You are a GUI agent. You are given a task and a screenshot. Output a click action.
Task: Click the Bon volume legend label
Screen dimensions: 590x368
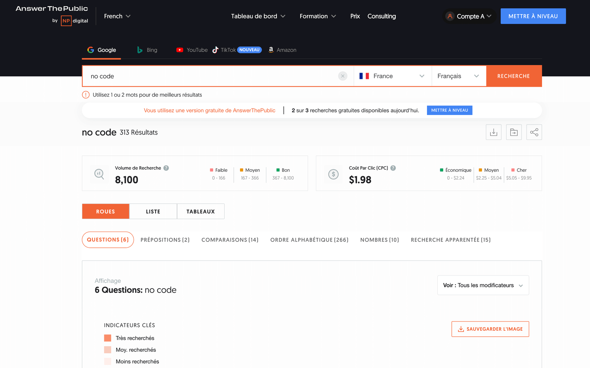click(286, 170)
